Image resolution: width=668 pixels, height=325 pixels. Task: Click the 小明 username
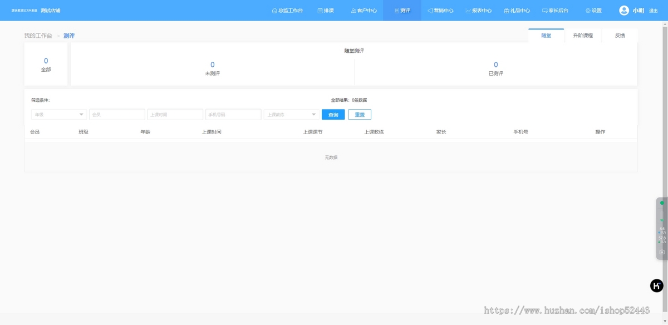pos(638,11)
